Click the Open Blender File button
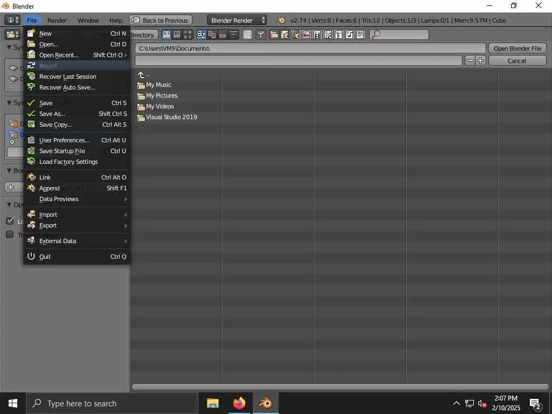This screenshot has height=414, width=552. click(517, 48)
